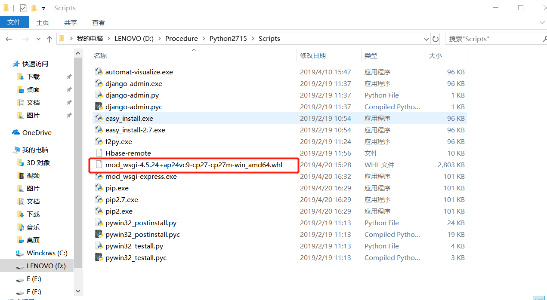Open the 文件 menu
This screenshot has width=547, height=300.
[x=14, y=22]
